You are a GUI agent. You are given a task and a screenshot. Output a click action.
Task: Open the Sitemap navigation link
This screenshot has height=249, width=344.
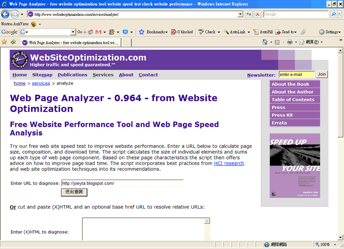42,75
